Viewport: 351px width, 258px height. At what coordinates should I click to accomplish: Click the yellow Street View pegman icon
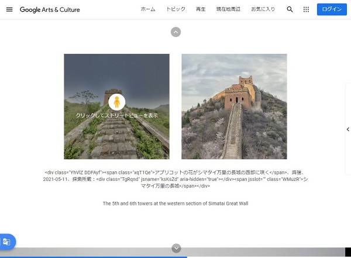pyautogui.click(x=116, y=102)
